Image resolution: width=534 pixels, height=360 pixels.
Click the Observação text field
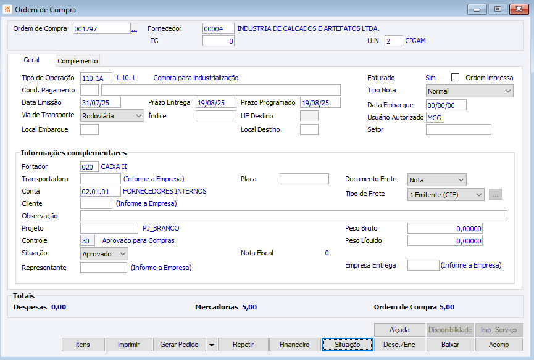click(x=294, y=216)
